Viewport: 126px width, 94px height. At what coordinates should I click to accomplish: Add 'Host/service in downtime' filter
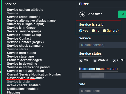pyautogui.click(x=26, y=78)
